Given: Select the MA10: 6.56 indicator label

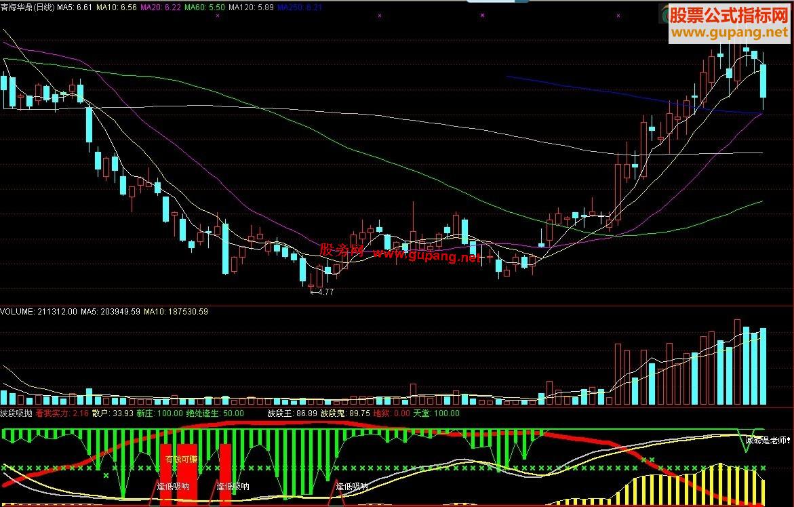Looking at the screenshot, I should (117, 7).
